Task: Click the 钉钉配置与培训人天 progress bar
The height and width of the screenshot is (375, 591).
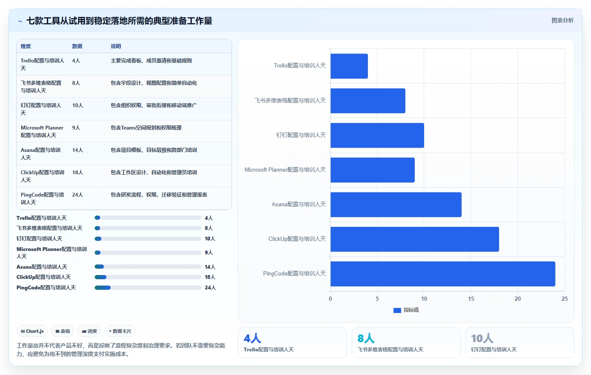Action: point(148,239)
